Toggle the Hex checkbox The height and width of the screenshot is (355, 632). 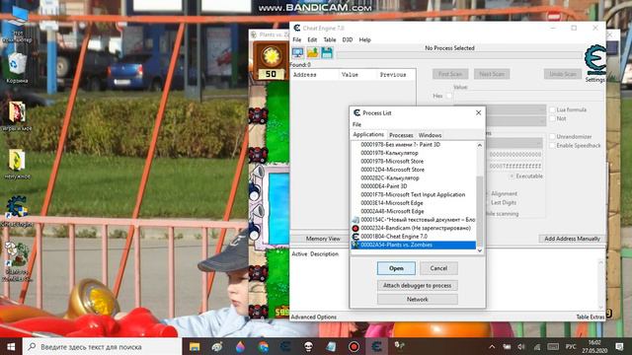449,96
